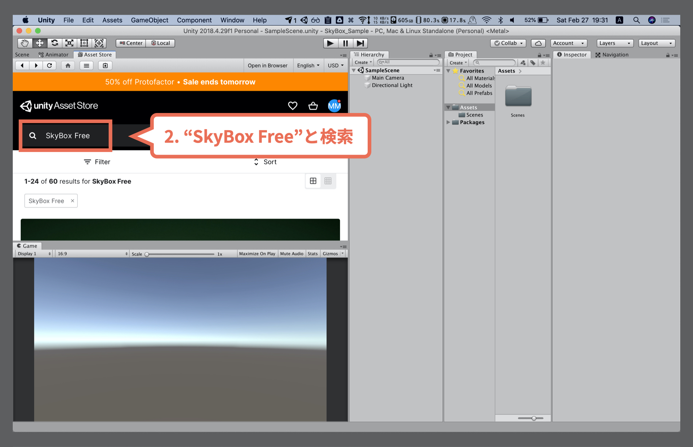Switch to large grid view
This screenshot has width=693, height=447.
(313, 181)
